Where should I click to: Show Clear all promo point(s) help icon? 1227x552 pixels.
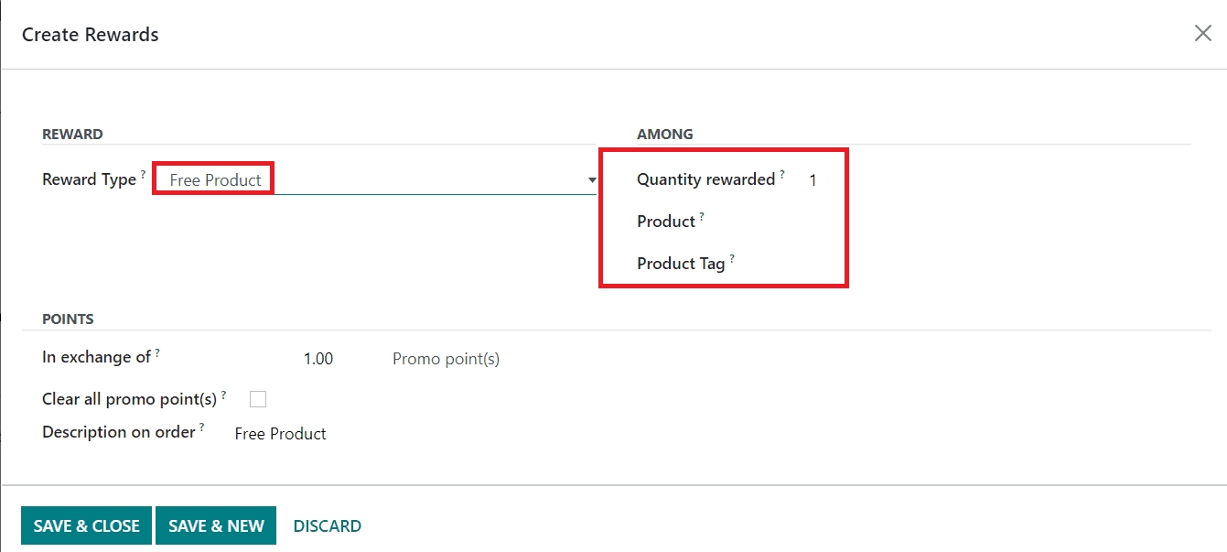pyautogui.click(x=223, y=394)
